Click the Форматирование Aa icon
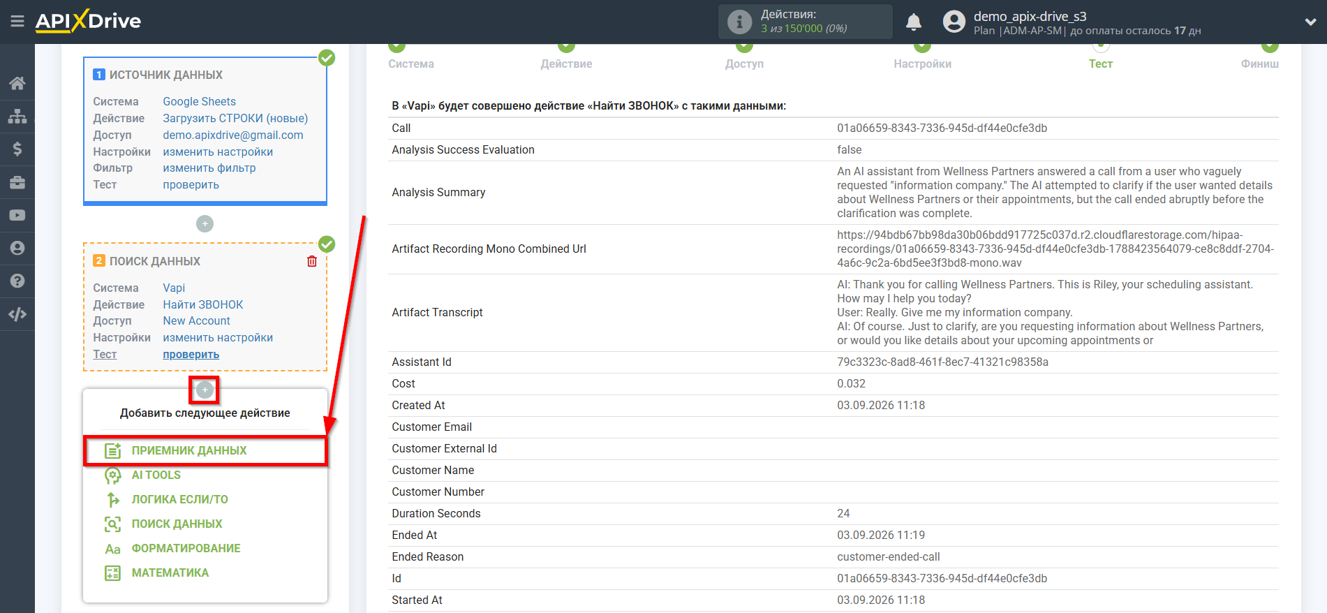This screenshot has width=1327, height=613. point(112,549)
